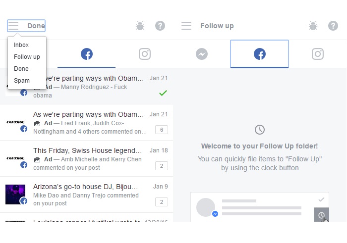
Task: Choose Inbox from the folder menu
Action: [21, 45]
